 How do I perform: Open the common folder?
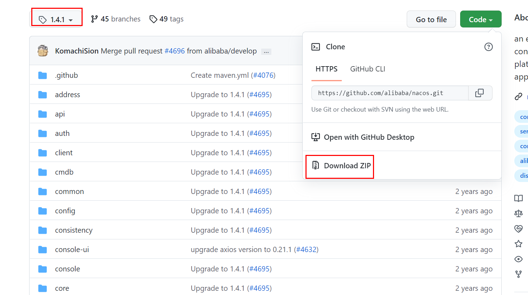click(x=70, y=192)
